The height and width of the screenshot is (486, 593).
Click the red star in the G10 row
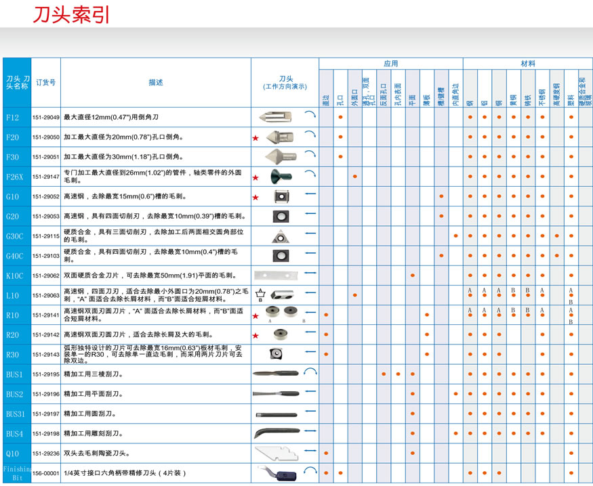point(255,197)
